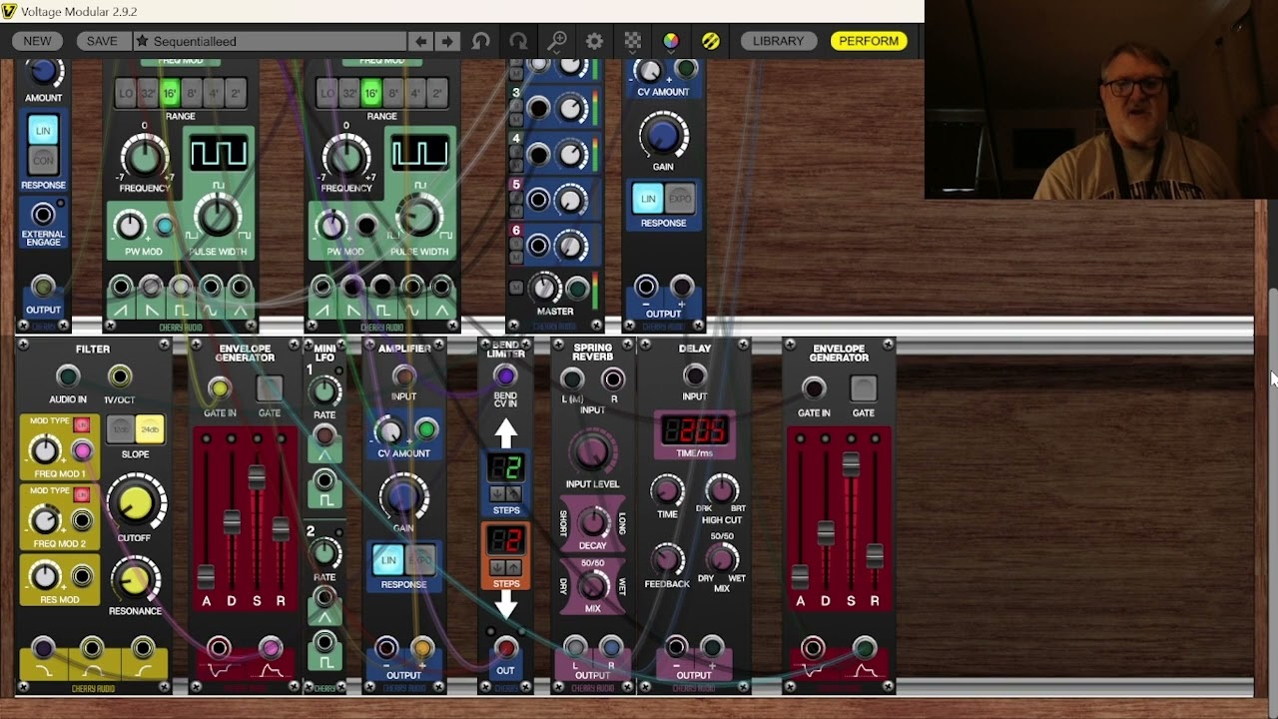Enable EXPO response on the Amplifier next to the mixer

point(679,198)
